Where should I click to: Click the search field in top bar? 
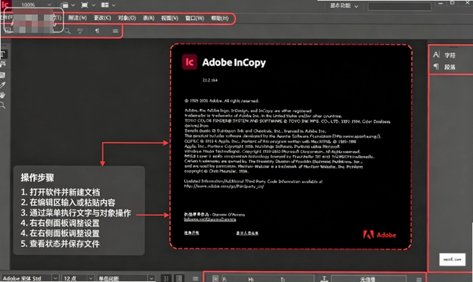[400, 6]
